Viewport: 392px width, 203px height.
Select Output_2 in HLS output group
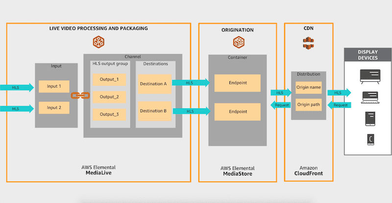tap(109, 97)
